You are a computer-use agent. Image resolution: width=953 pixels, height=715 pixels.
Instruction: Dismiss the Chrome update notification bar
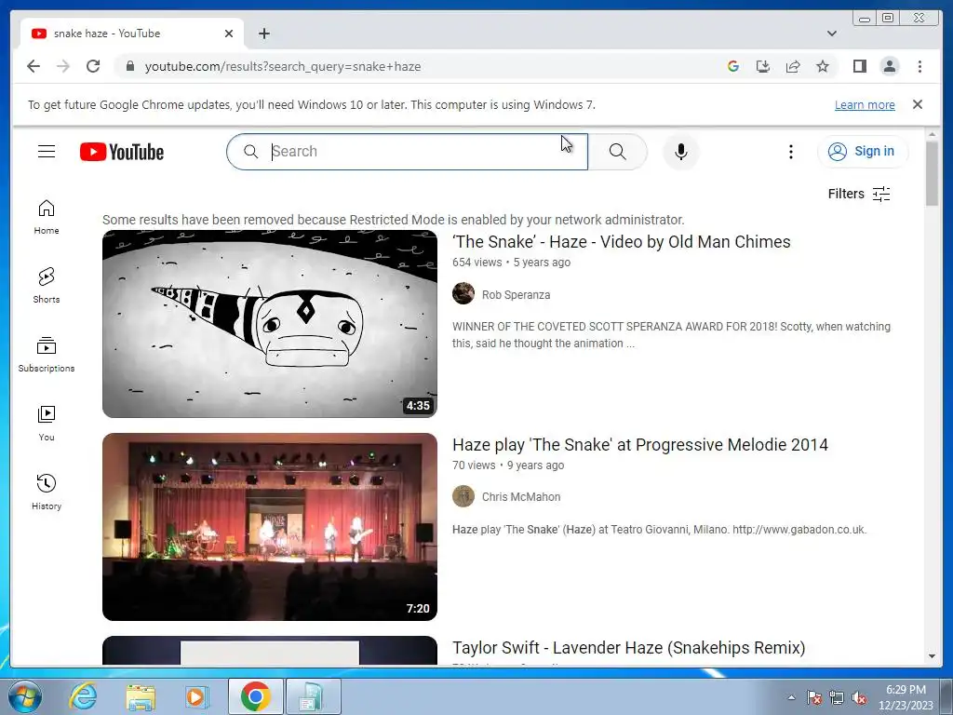point(918,104)
